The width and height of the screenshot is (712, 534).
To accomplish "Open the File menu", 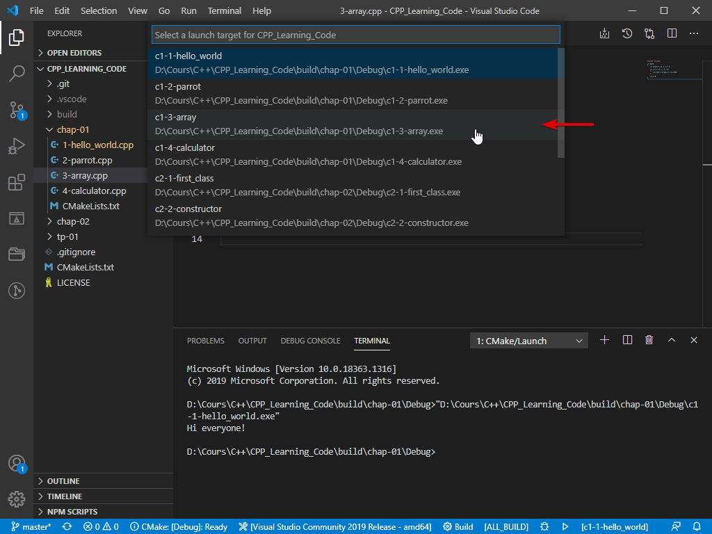I will 37,10.
